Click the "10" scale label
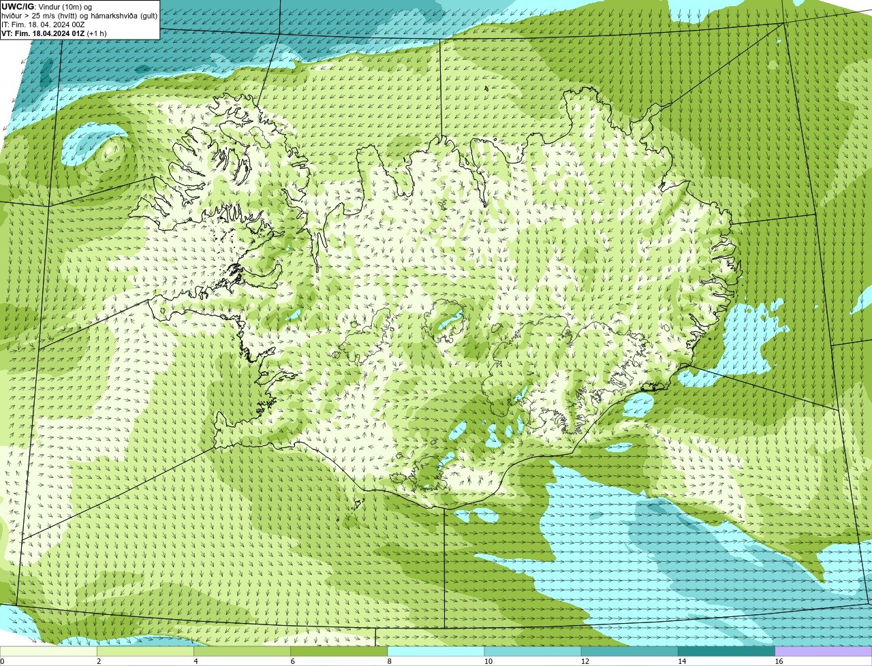This screenshot has height=666, width=872. tap(488, 661)
